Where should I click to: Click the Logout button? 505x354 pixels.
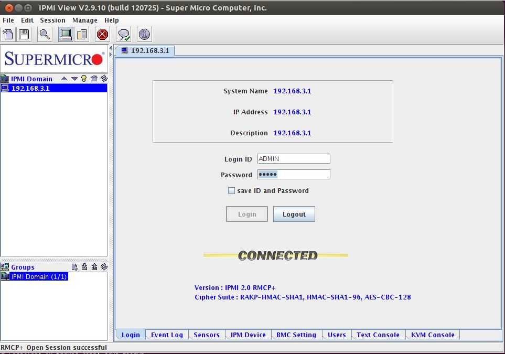294,214
